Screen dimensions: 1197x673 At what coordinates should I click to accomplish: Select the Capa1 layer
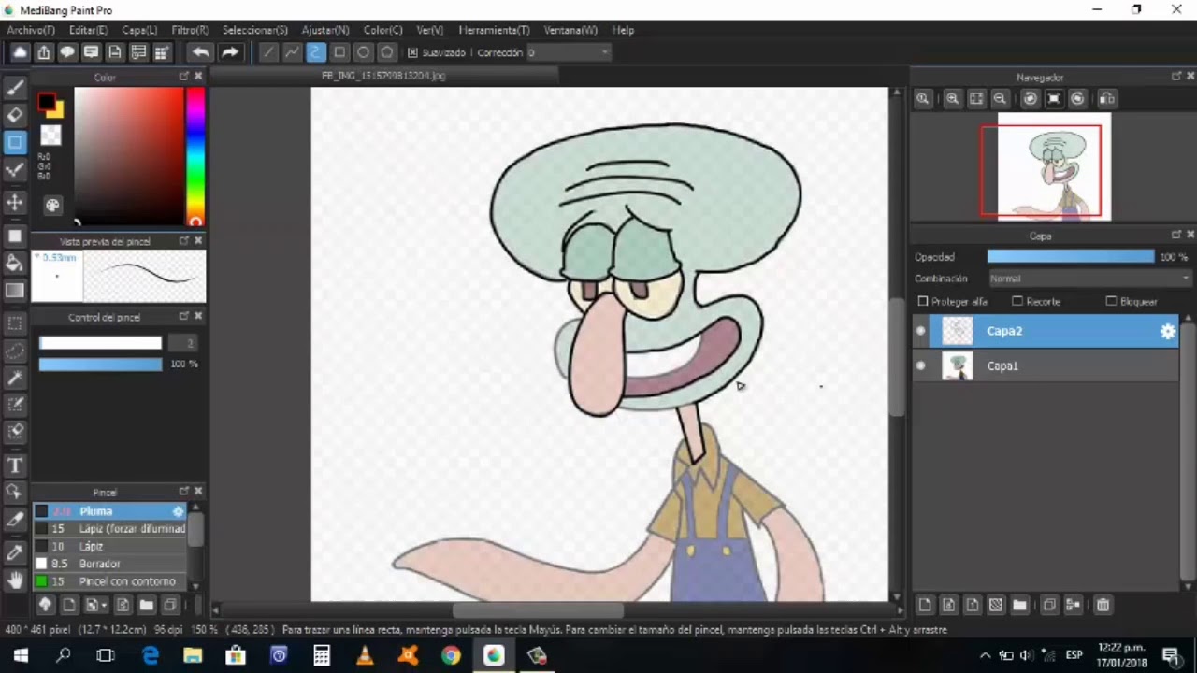pos(1046,365)
